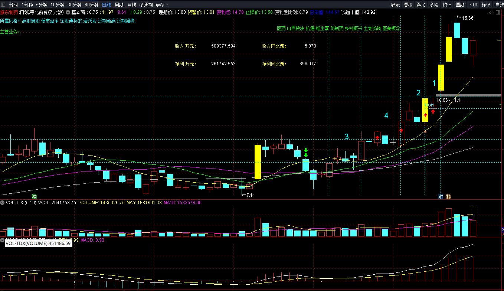Click the diamond icon at chart top-right
Screen dimensions: 504x291
(x=492, y=12)
